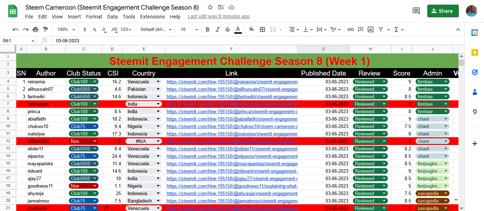Image resolution: width=484 pixels, height=211 pixels.
Task: Move document with folder icon
Action: click(x=221, y=7)
